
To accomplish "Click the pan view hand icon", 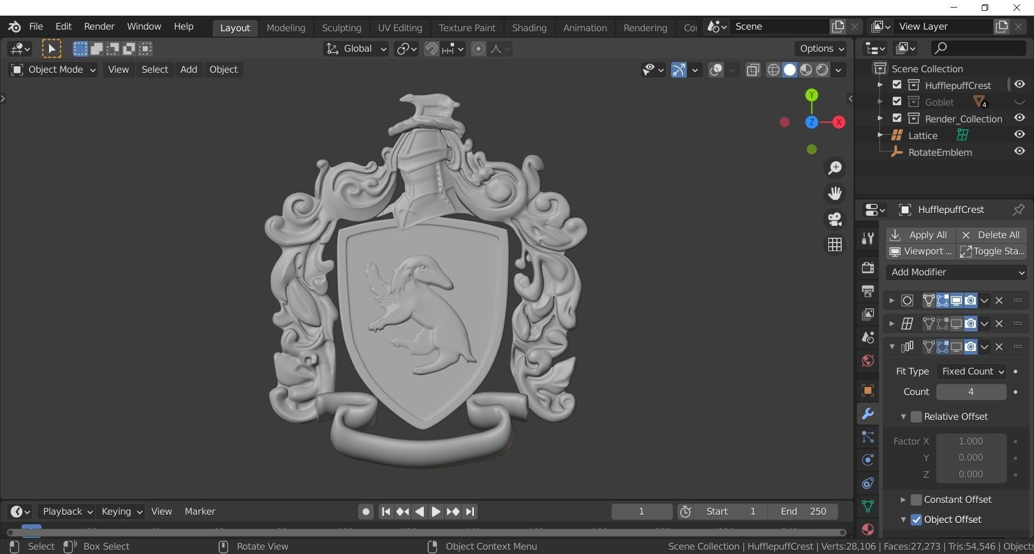I will (x=835, y=193).
